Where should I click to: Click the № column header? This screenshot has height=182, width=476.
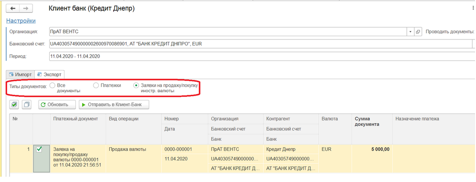pyautogui.click(x=21, y=129)
